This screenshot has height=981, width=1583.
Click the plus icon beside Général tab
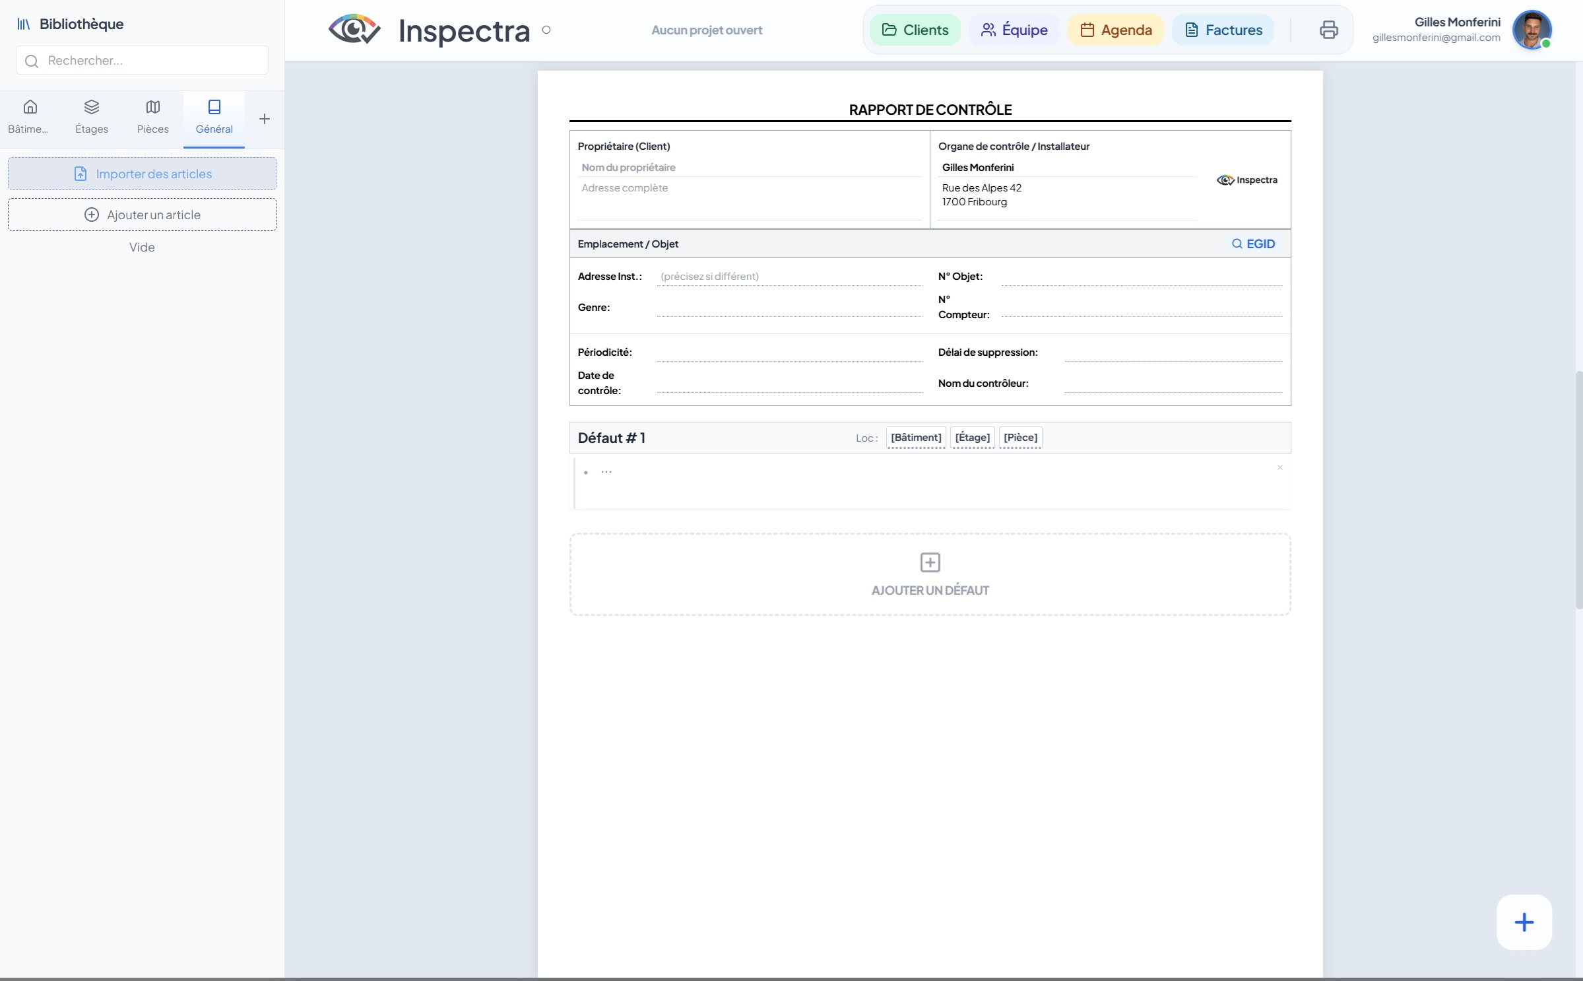coord(265,119)
